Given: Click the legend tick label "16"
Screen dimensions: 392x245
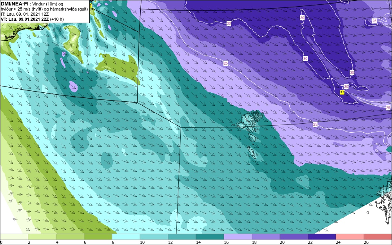Looking at the screenshot, I should pyautogui.click(x=226, y=242).
